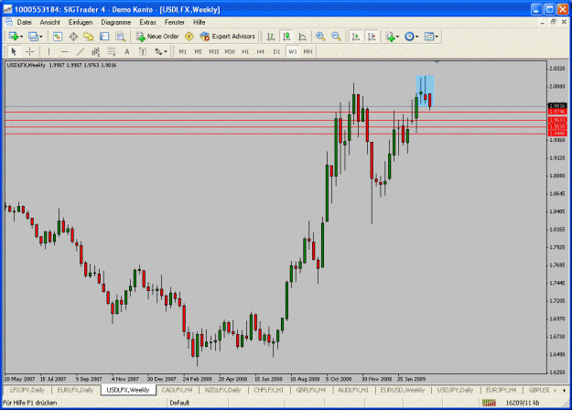Viewport: 572px width, 410px height.
Task: Open the Einfügen menu
Action: (x=81, y=22)
